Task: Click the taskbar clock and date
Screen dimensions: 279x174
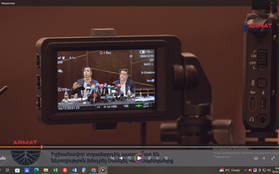Action: (x=275, y=170)
